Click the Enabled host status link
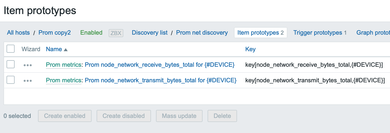390x133 pixels. [x=91, y=33]
